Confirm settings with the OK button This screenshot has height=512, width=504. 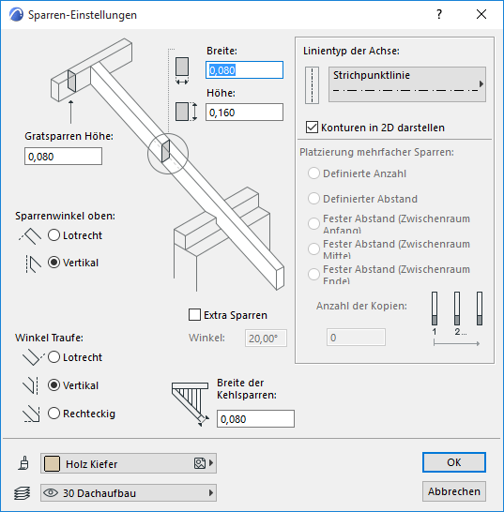[x=454, y=462]
